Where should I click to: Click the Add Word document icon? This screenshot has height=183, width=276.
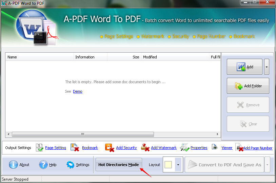[241, 67]
